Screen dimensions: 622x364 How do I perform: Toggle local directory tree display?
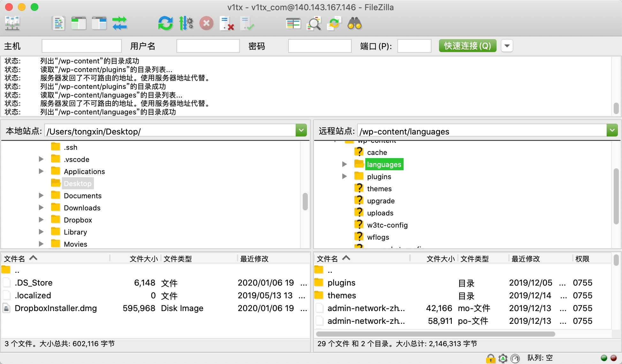pos(79,24)
